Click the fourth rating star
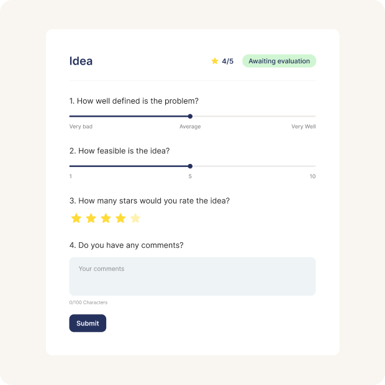385x385 pixels. point(120,218)
